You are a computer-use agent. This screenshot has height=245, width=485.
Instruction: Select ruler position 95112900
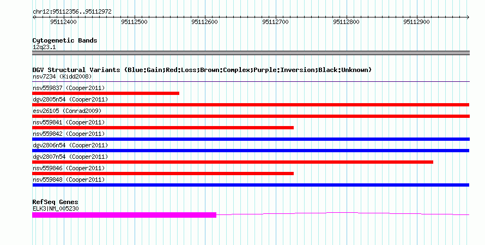416,22
